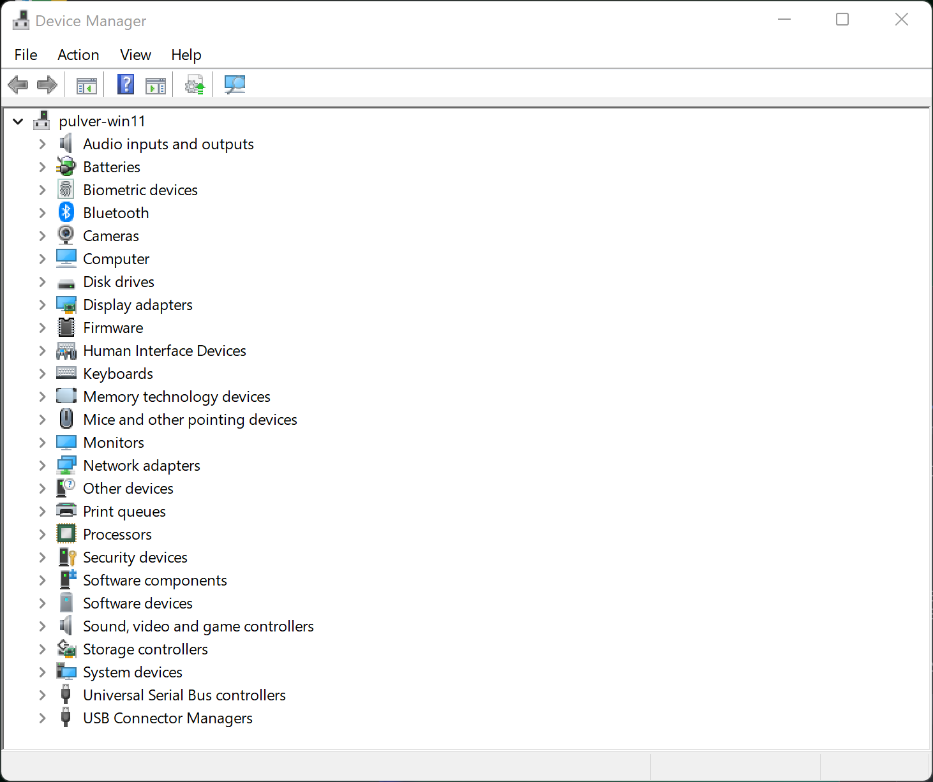Click the Show/Hide Action Pane toolbar icon
The width and height of the screenshot is (933, 782).
click(155, 84)
